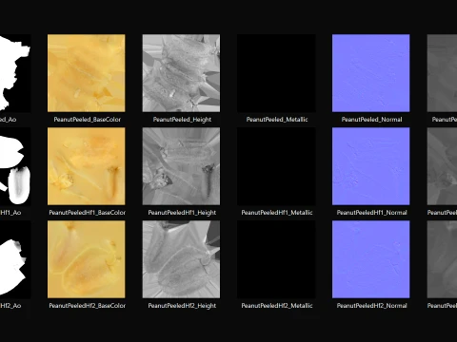Image resolution: width=457 pixels, height=342 pixels.
Task: Open the PeanutPeeled_BaseColor texture thumbnail
Action: (x=87, y=73)
